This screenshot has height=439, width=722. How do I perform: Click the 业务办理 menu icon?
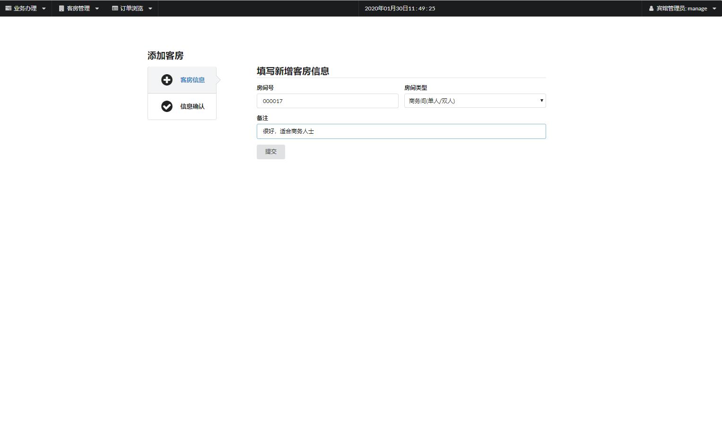pos(8,8)
